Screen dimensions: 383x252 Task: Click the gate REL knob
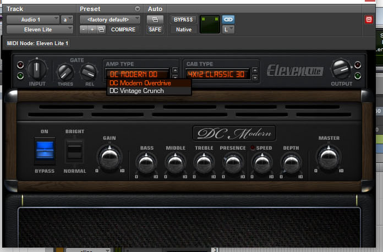[x=89, y=72]
